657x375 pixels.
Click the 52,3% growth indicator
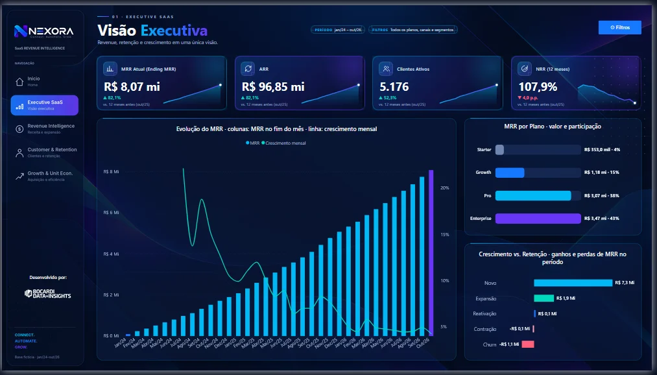[388, 97]
